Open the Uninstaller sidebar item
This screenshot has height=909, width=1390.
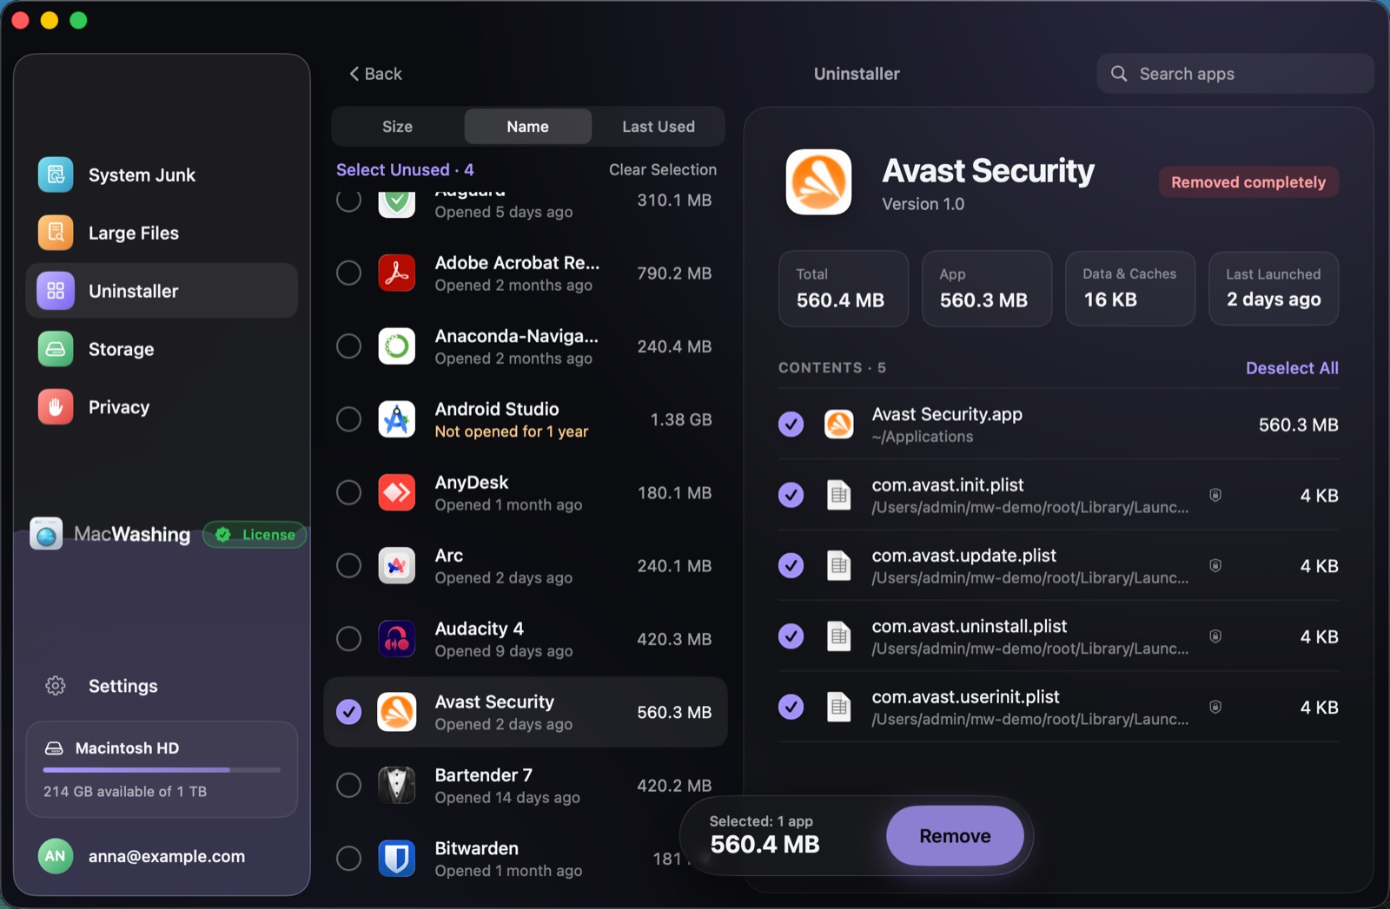162,291
